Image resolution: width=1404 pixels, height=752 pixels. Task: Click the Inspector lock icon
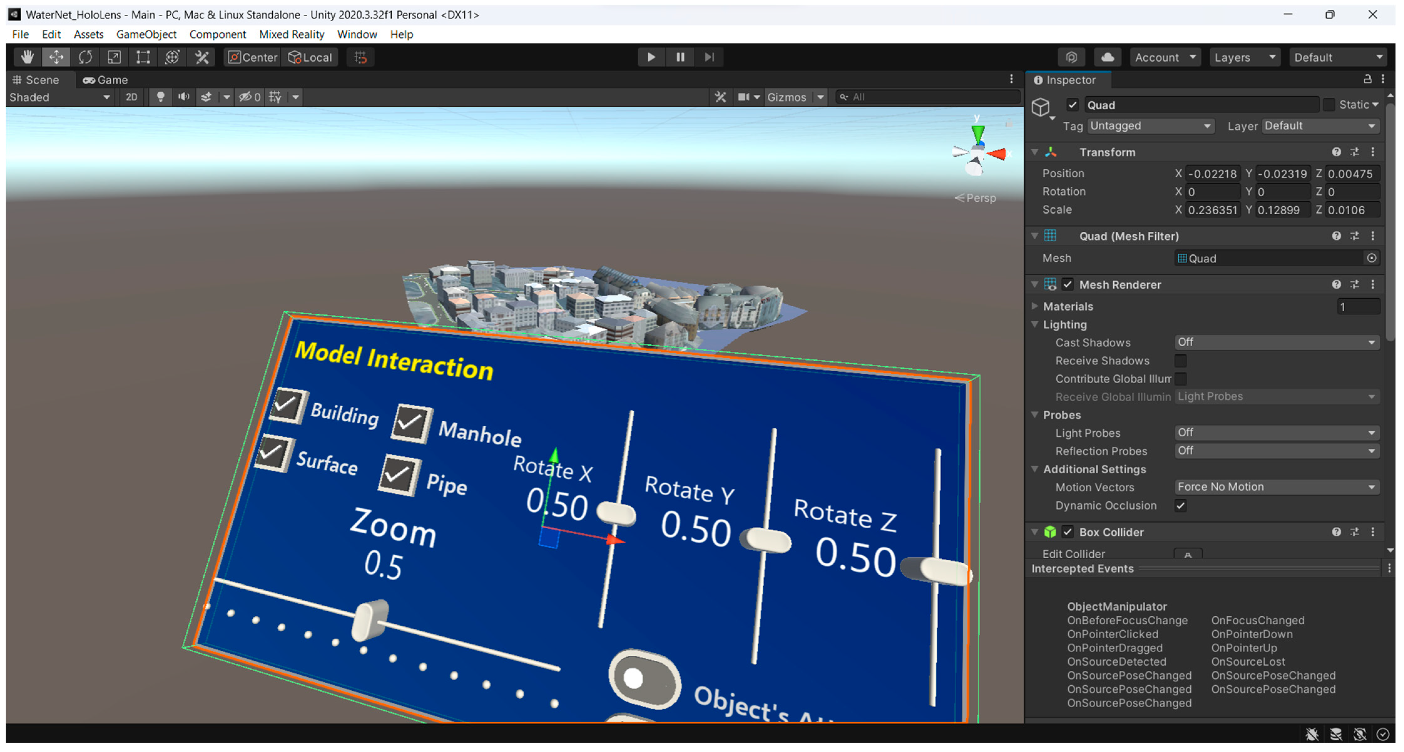point(1367,79)
